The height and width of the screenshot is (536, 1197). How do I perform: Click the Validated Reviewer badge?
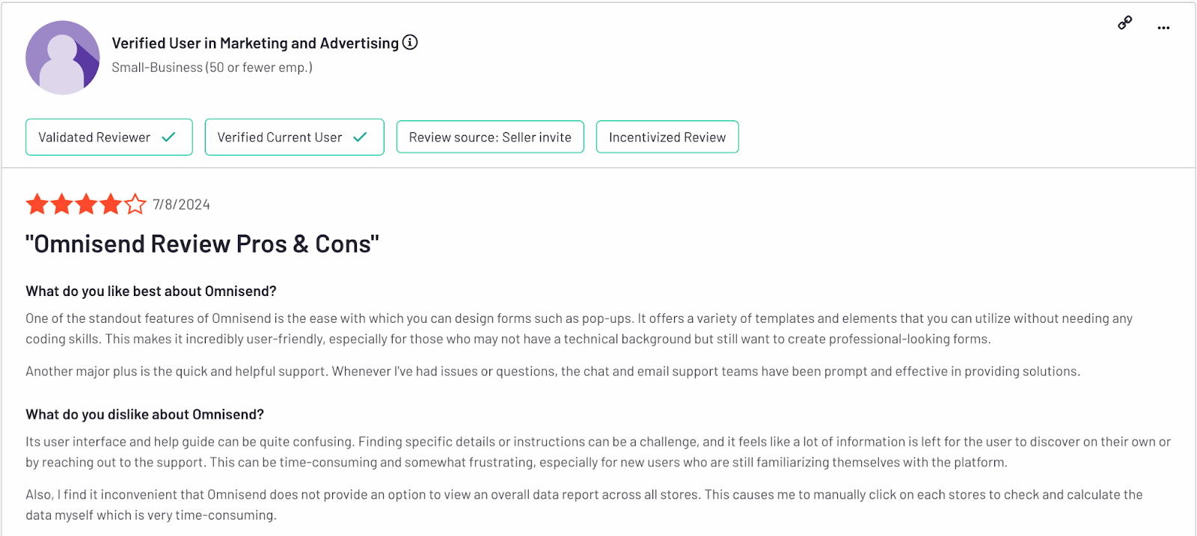pos(109,137)
